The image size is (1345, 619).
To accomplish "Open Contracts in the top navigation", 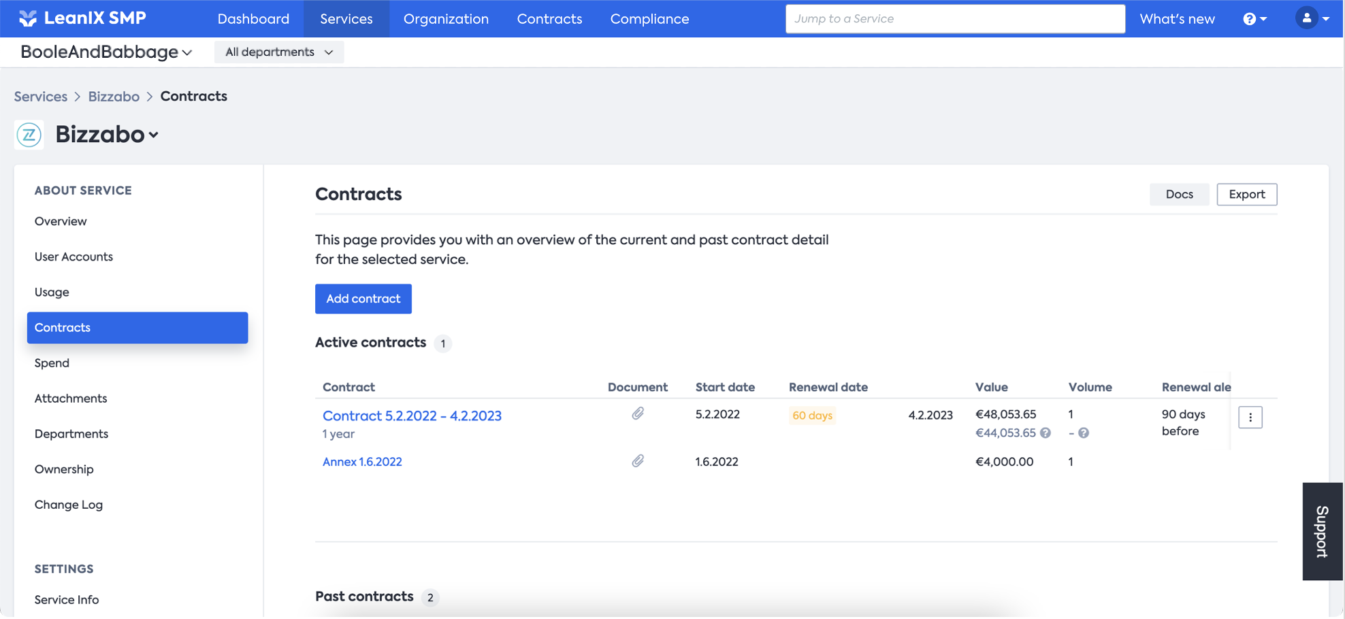I will [x=549, y=19].
